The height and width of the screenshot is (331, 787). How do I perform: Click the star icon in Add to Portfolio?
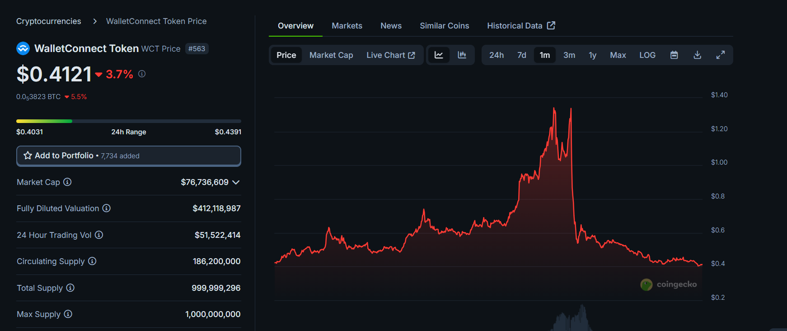tap(28, 156)
